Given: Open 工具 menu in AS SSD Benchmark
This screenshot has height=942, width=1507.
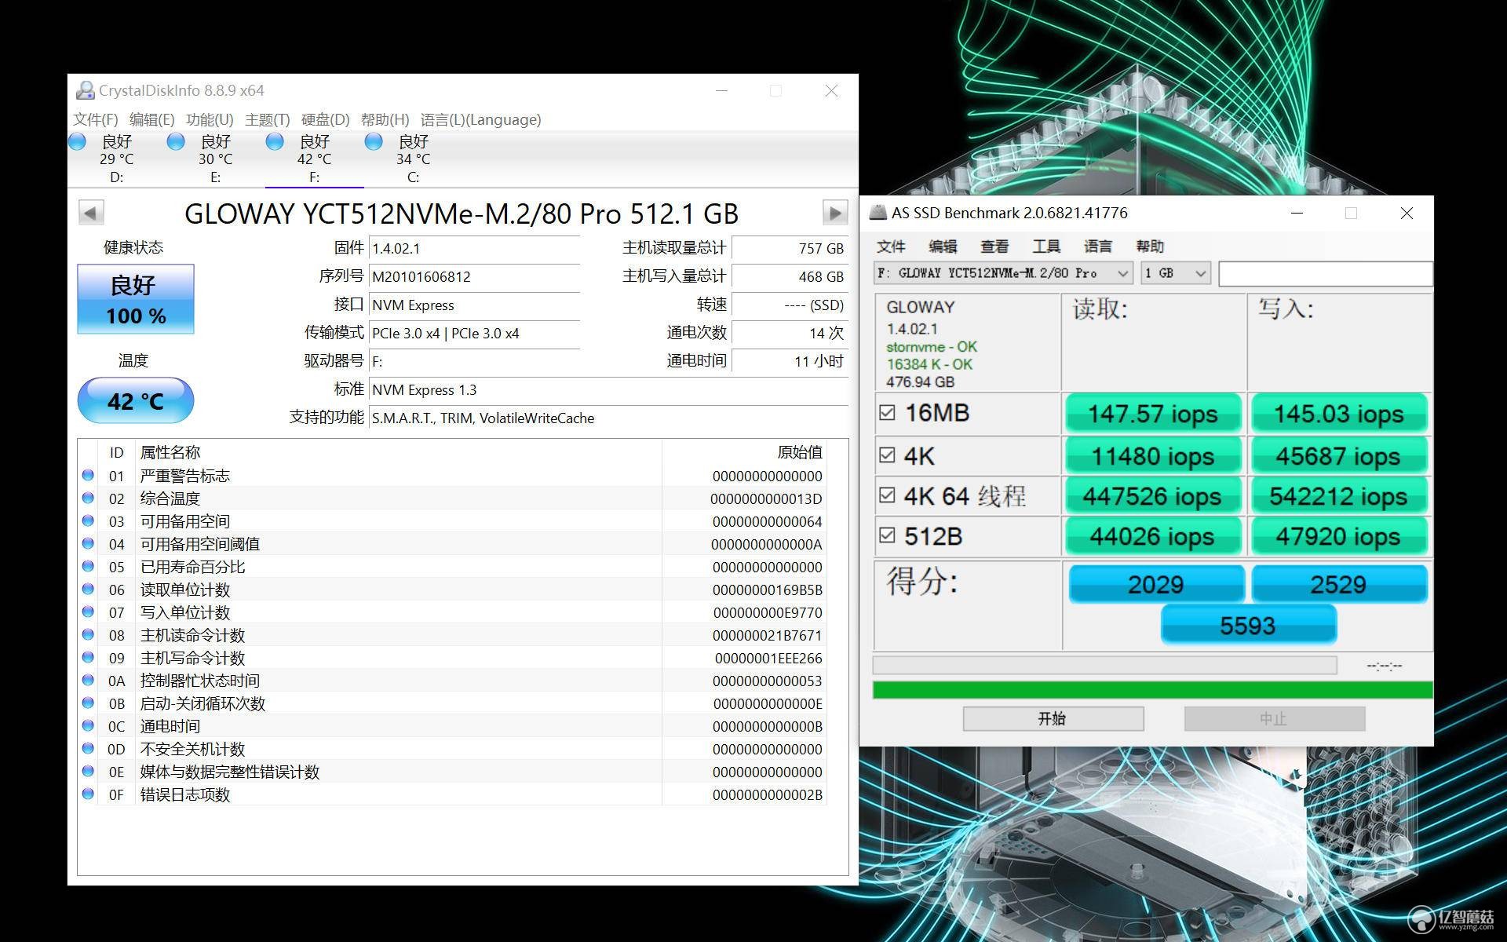Looking at the screenshot, I should coord(1046,246).
